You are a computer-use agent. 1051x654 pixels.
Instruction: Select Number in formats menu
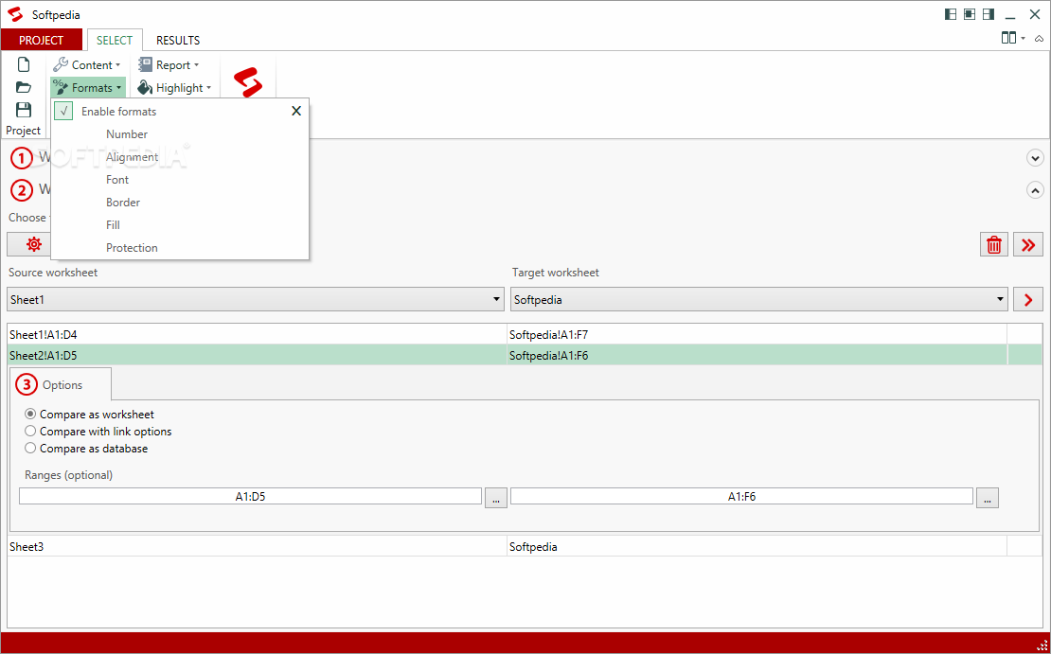coord(127,134)
